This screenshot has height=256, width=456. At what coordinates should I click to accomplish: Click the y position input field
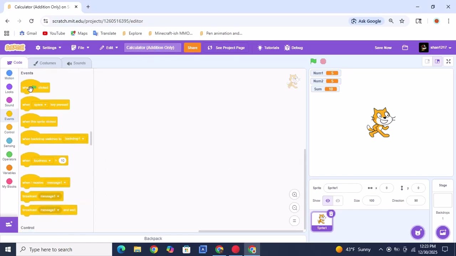tap(418, 188)
